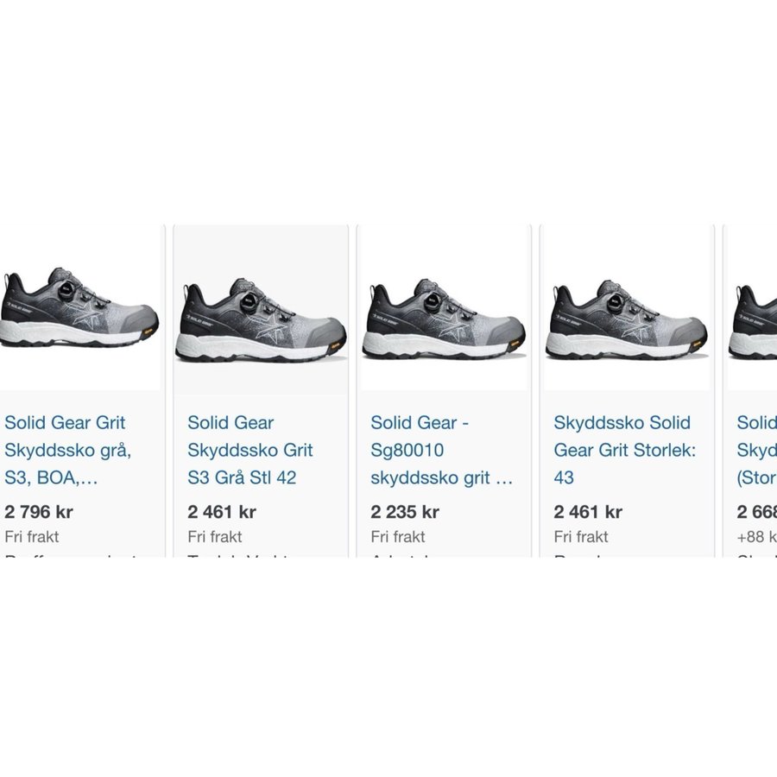Select the 2 461 kr price under the Storlek: 43 listing
This screenshot has height=777, width=777.
(x=588, y=512)
